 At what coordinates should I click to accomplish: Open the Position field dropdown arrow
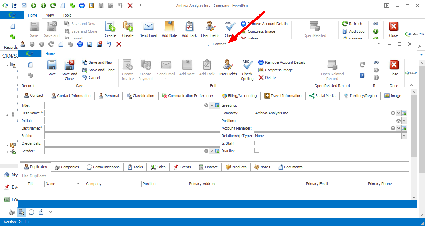pyautogui.click(x=404, y=121)
